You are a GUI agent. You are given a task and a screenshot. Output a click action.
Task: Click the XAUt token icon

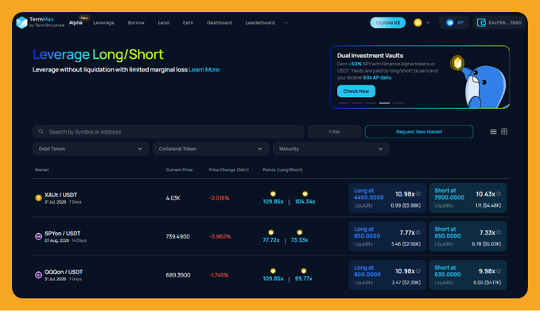point(38,198)
